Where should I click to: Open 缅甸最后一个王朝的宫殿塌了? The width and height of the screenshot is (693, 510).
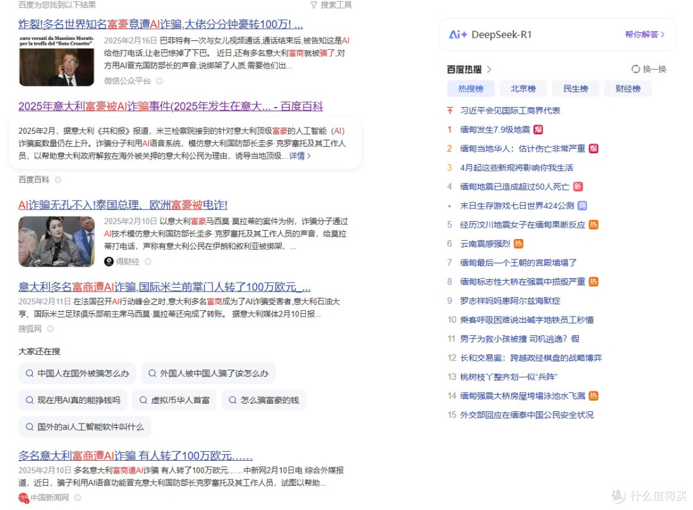pyautogui.click(x=518, y=263)
